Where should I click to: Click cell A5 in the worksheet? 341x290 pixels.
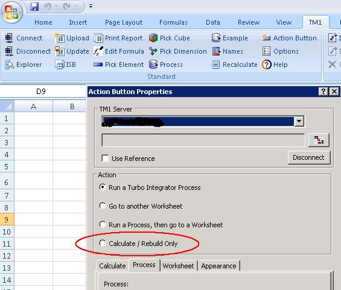tap(33, 166)
